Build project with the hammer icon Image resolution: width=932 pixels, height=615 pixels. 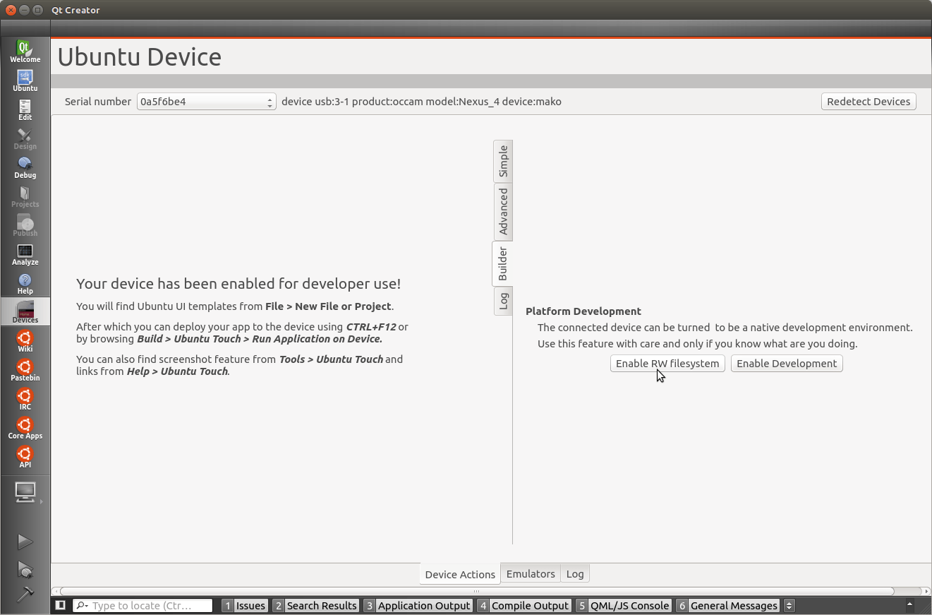(25, 595)
